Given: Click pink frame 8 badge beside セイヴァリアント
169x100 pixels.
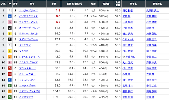Looking at the screenshot, I should (x=10, y=22).
